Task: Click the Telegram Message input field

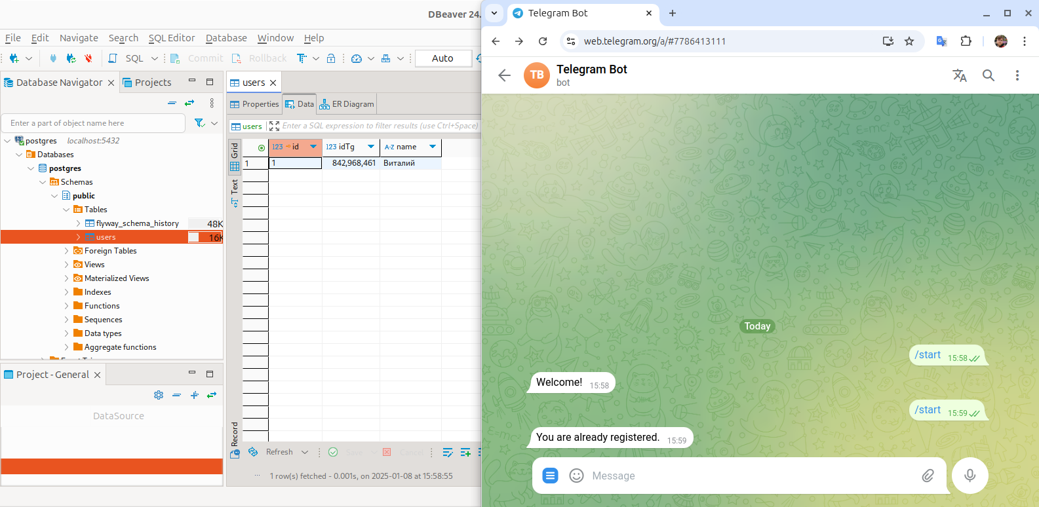Action: [x=752, y=476]
